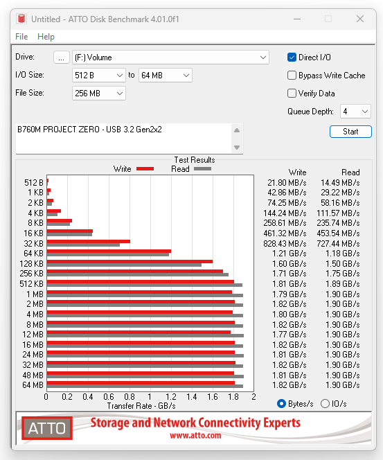
Task: Click the 1.60 GB/s write value
Action: point(290,263)
